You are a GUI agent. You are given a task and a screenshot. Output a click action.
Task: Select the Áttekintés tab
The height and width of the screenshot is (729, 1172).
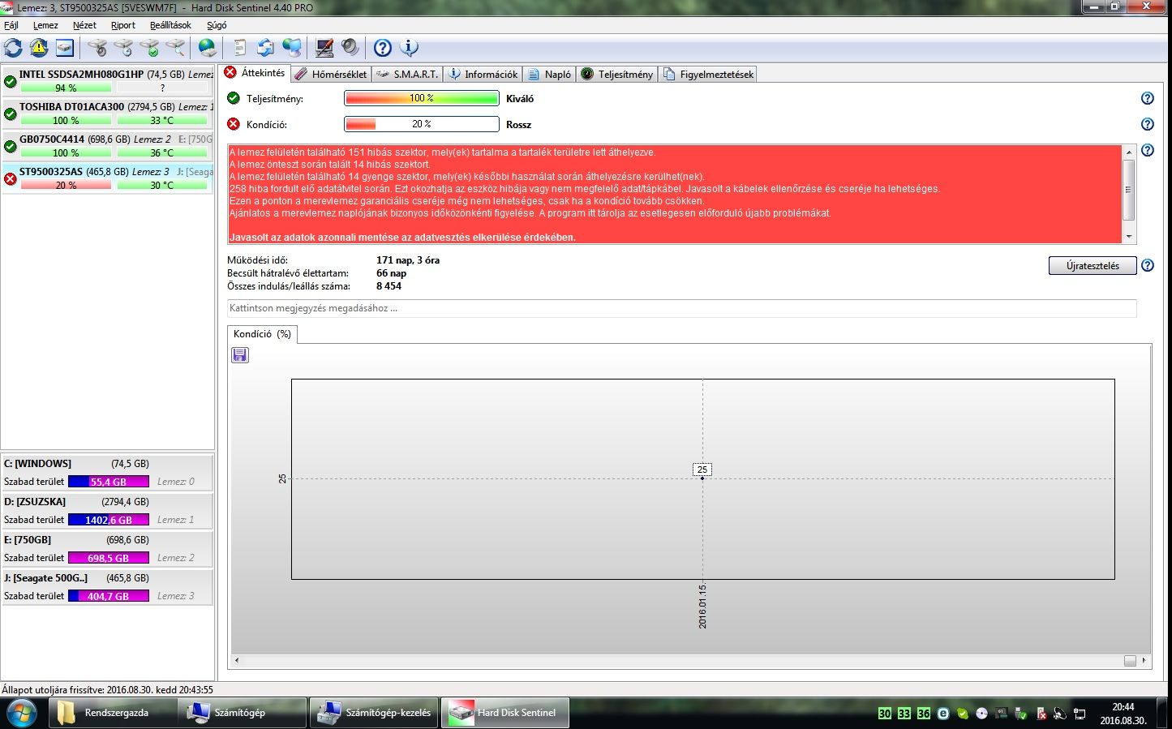[255, 73]
